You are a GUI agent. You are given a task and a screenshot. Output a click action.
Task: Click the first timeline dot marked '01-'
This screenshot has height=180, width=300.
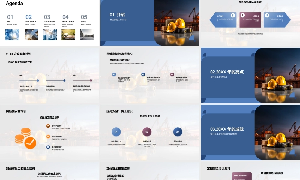click(x=38, y=80)
